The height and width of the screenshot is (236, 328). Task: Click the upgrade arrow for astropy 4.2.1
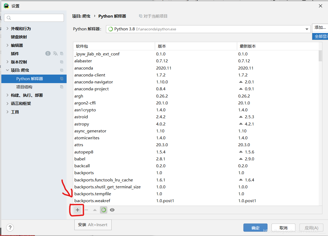click(241, 124)
